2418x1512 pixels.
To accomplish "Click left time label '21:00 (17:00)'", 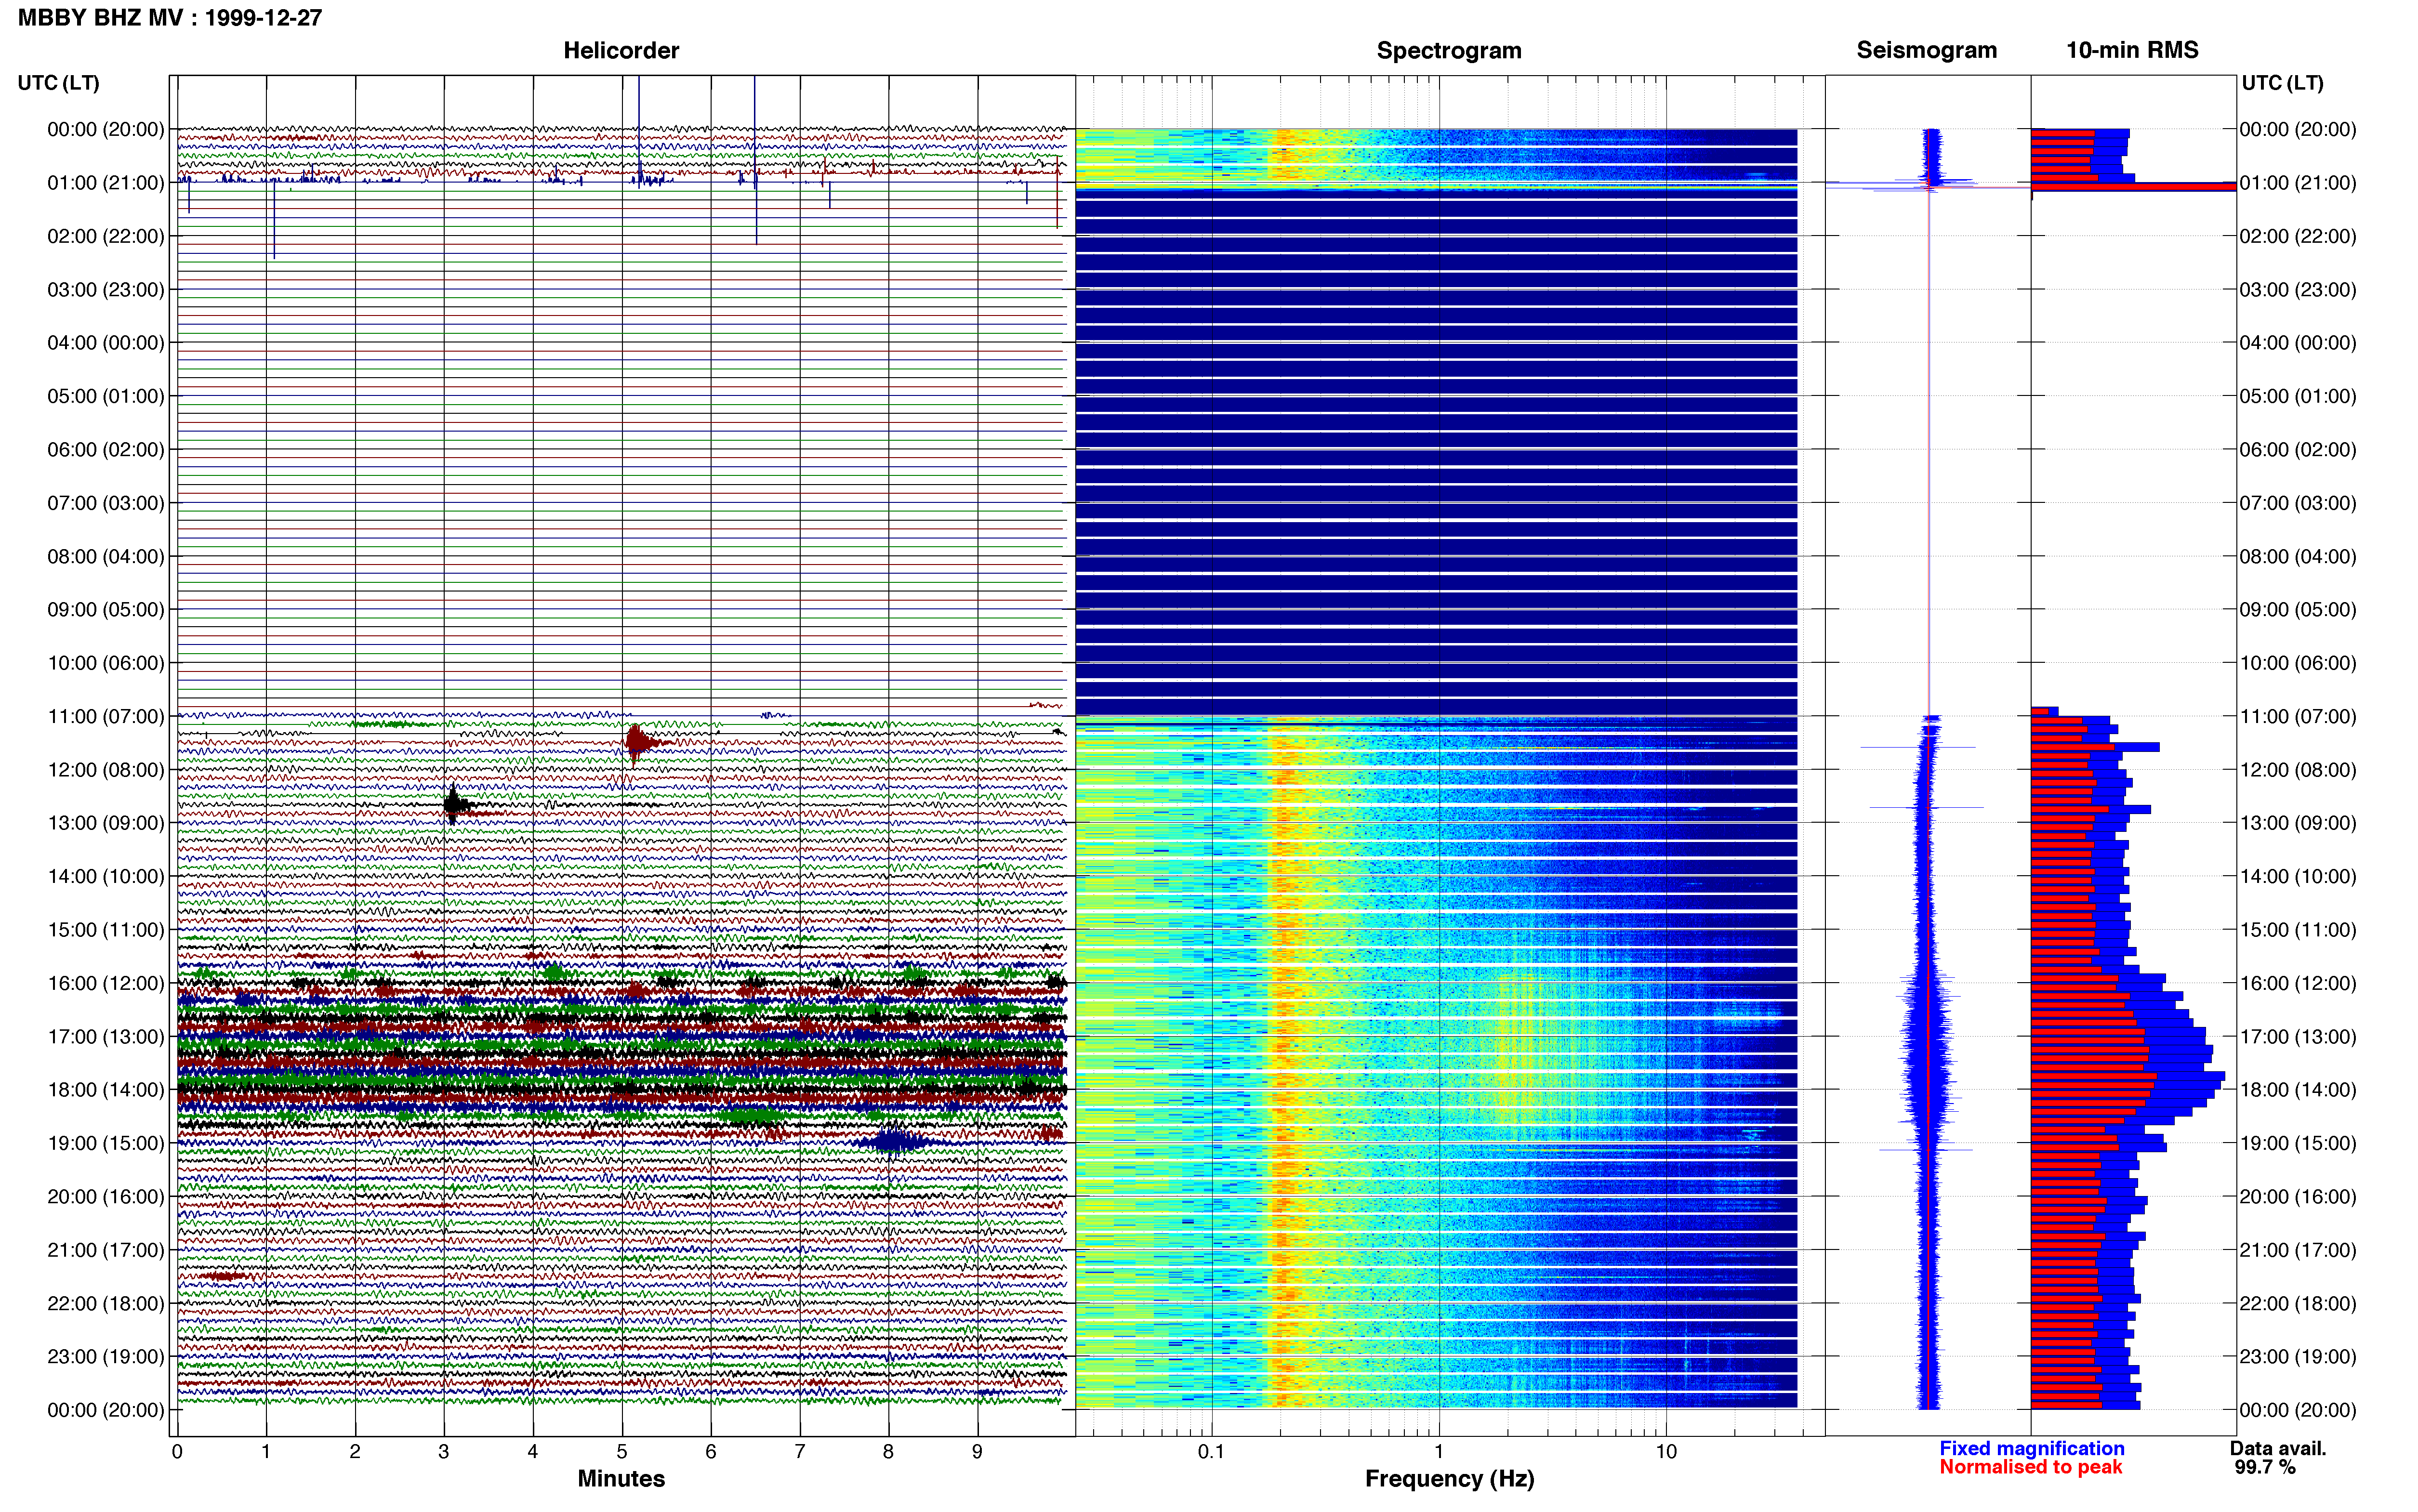I will (106, 1250).
